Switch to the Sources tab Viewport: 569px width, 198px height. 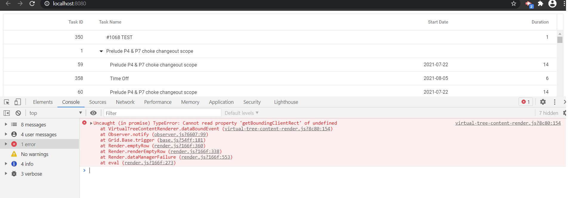pos(98,102)
